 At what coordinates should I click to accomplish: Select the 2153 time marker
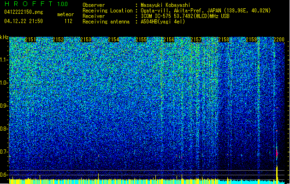click(86, 40)
